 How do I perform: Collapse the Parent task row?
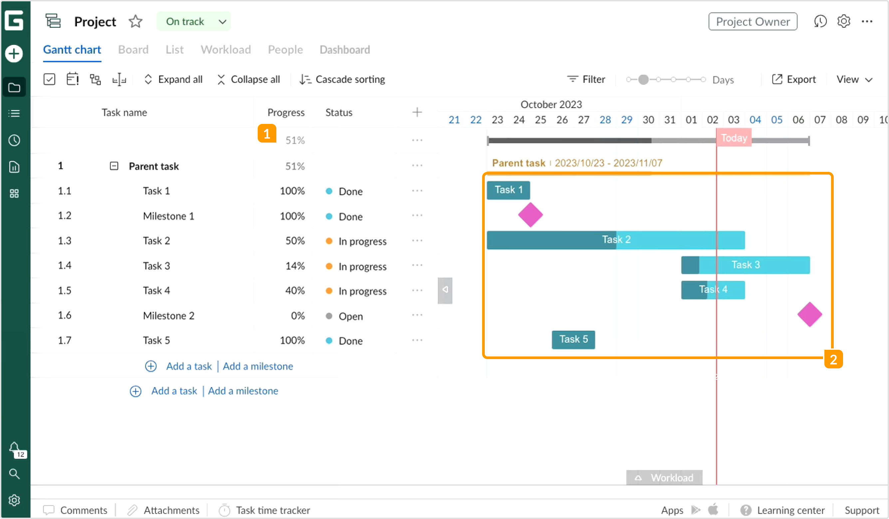click(114, 166)
